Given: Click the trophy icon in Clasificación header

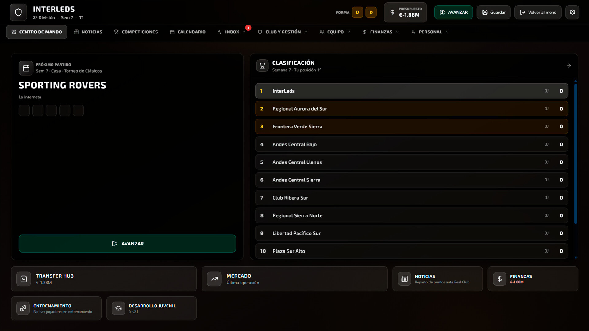Looking at the screenshot, I should coord(262,65).
